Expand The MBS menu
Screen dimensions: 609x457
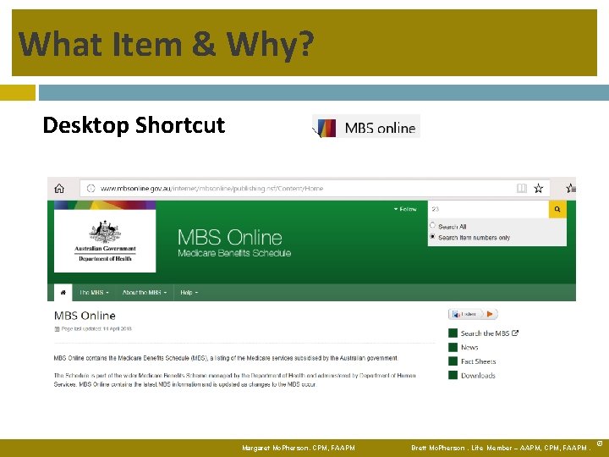click(94, 292)
